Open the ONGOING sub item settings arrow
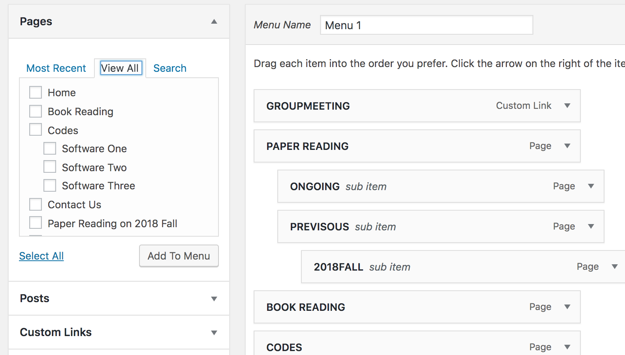 pos(591,186)
